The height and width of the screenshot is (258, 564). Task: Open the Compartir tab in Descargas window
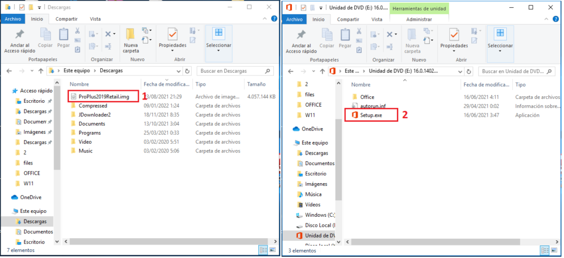pyautogui.click(x=67, y=19)
